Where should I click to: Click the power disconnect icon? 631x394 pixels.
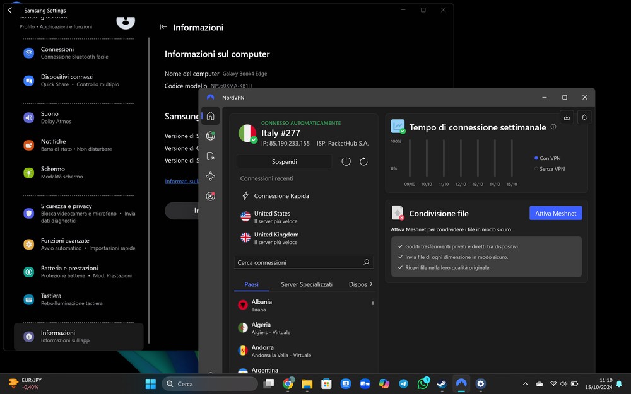[x=346, y=161]
